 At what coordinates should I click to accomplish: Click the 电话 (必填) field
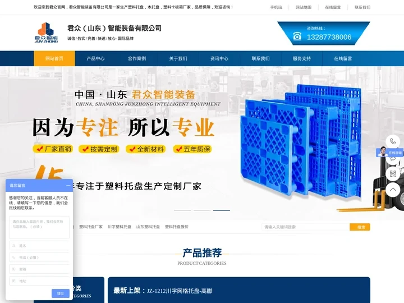coord(39,258)
